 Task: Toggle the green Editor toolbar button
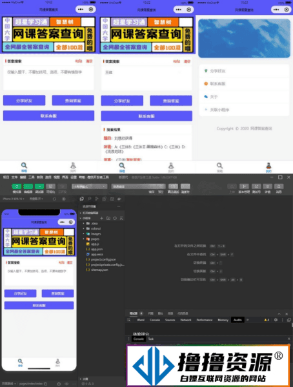(x=28, y=186)
